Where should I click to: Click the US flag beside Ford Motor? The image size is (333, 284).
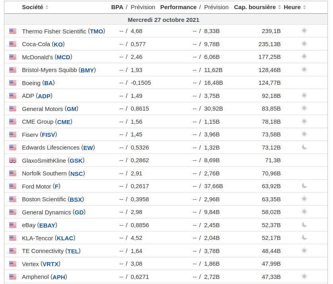tap(13, 187)
